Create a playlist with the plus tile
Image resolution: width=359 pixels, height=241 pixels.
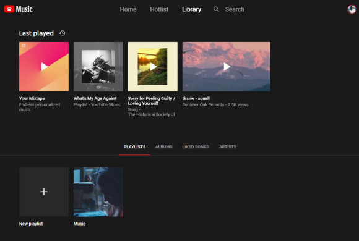coord(44,192)
